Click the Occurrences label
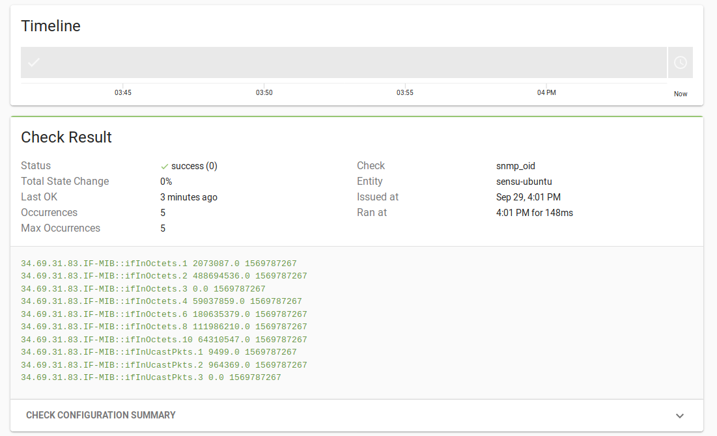 pos(49,213)
